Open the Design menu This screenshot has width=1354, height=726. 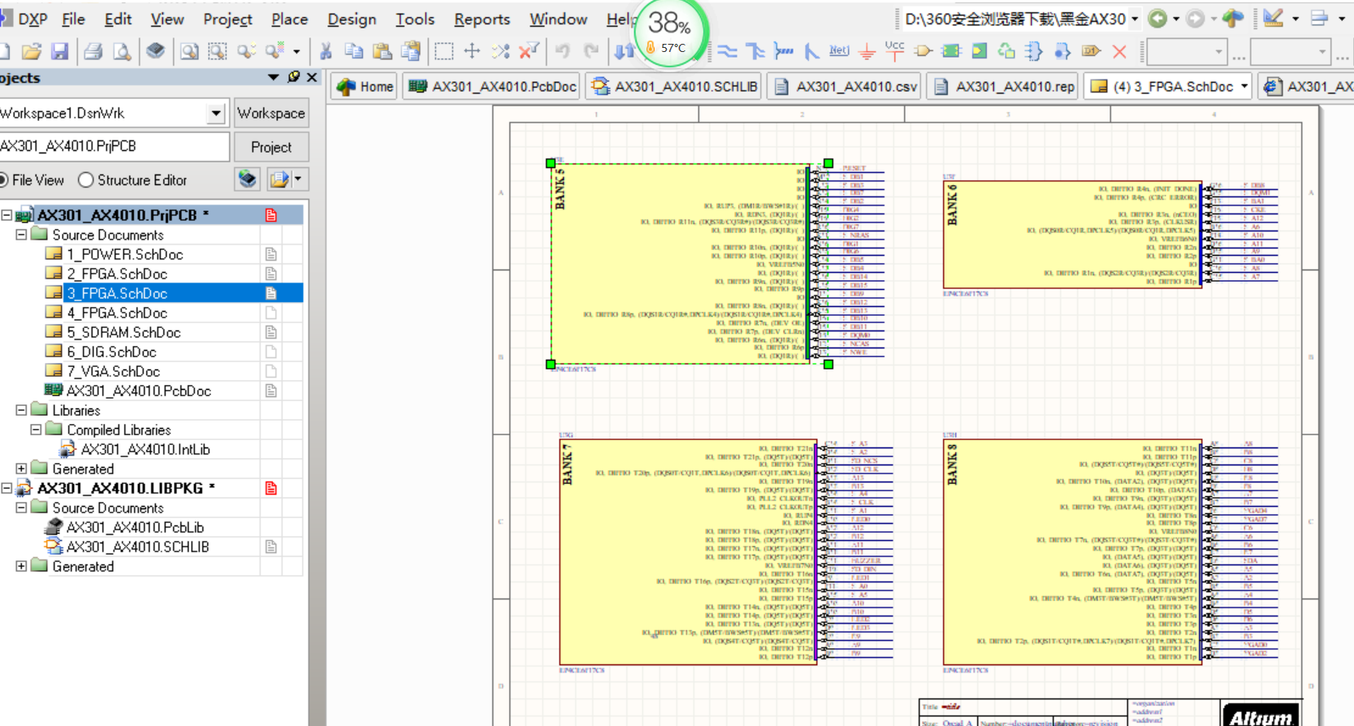pos(352,19)
